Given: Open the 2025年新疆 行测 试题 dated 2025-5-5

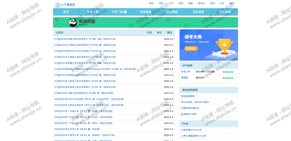Looking at the screenshot, I should coord(85,39).
